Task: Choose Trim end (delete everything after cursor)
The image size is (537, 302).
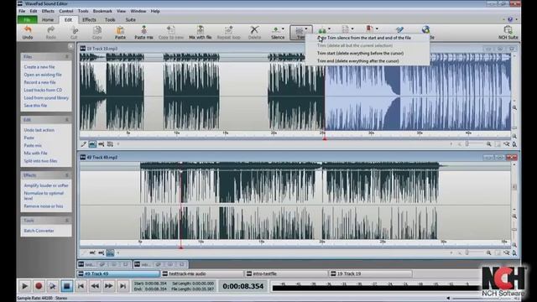Action: point(368,61)
